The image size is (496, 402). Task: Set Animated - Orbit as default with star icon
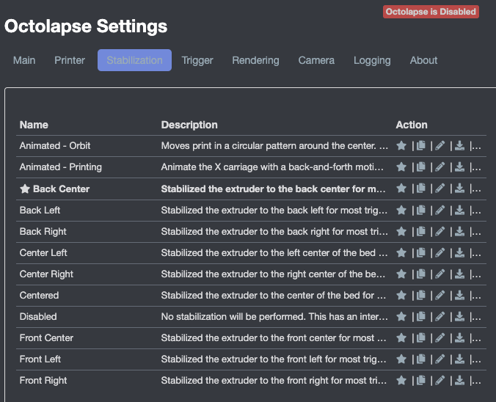[x=401, y=146]
